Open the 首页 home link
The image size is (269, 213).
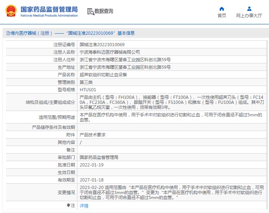[x=222, y=16]
